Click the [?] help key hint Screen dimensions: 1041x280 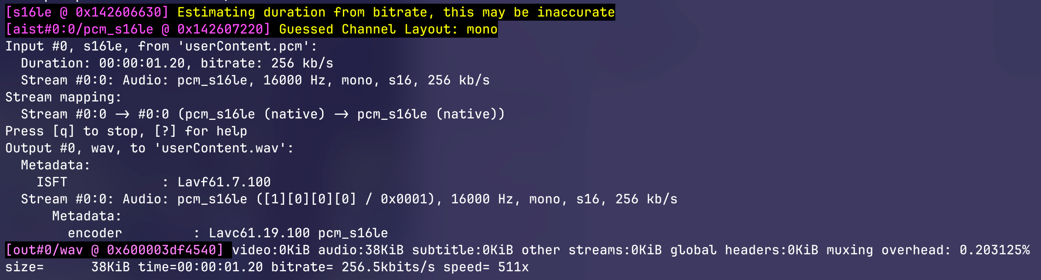(165, 131)
